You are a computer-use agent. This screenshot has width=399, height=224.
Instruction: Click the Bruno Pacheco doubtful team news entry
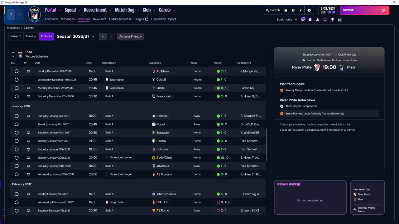coord(329,114)
